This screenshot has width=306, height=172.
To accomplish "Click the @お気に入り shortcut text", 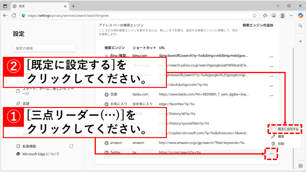I will pos(143,104).
